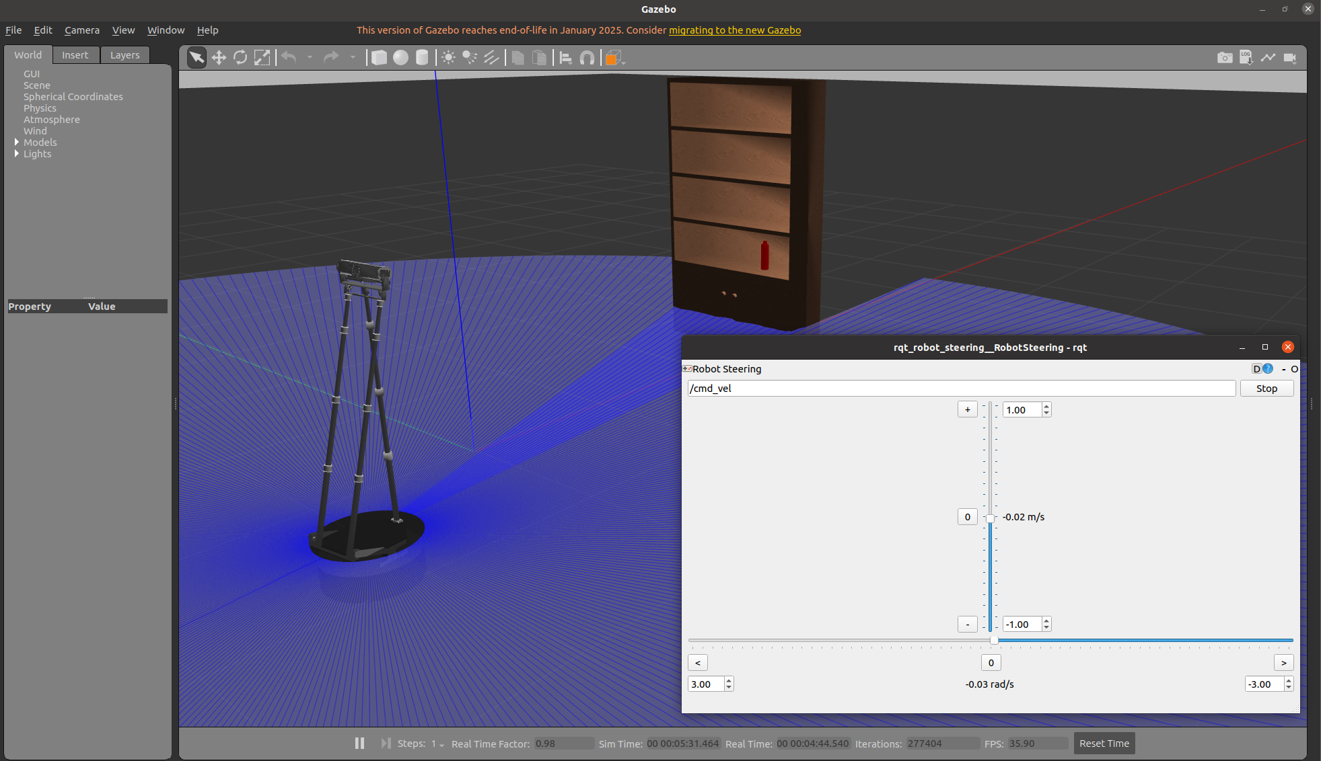Take a screenshot with camera icon
Viewport: 1321px width, 761px height.
(x=1225, y=58)
